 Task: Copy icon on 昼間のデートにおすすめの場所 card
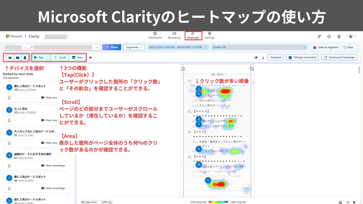pyautogui.click(x=9, y=166)
